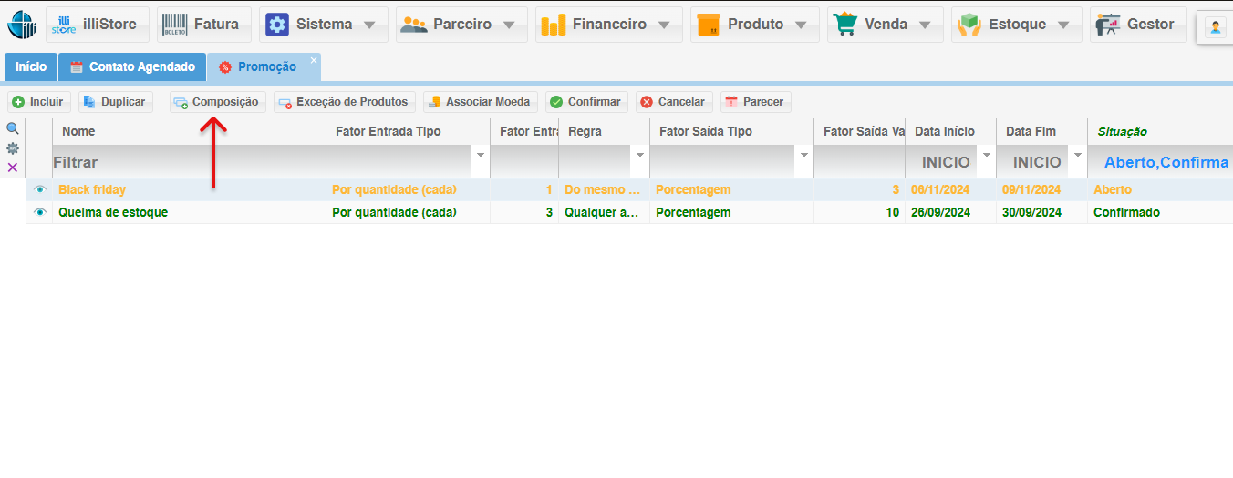Click the Composição toolbar button
This screenshot has height=478, width=1233.
(218, 102)
